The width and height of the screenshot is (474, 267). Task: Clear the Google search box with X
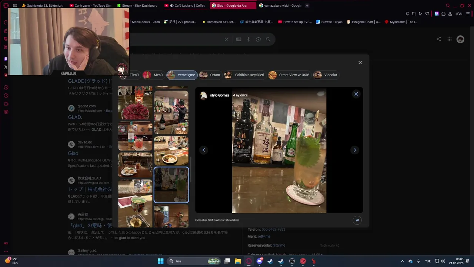227,39
